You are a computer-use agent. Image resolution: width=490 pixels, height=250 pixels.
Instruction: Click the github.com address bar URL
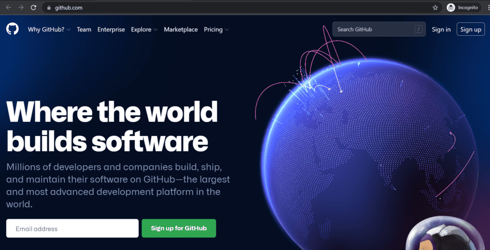69,8
